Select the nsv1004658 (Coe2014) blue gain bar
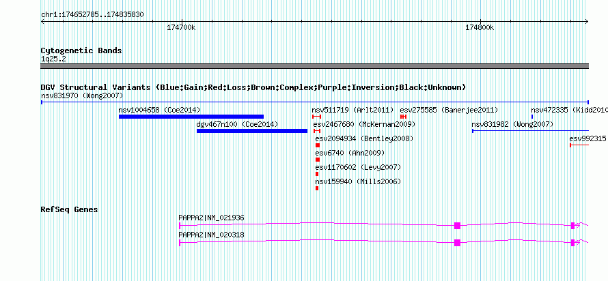 (191, 117)
